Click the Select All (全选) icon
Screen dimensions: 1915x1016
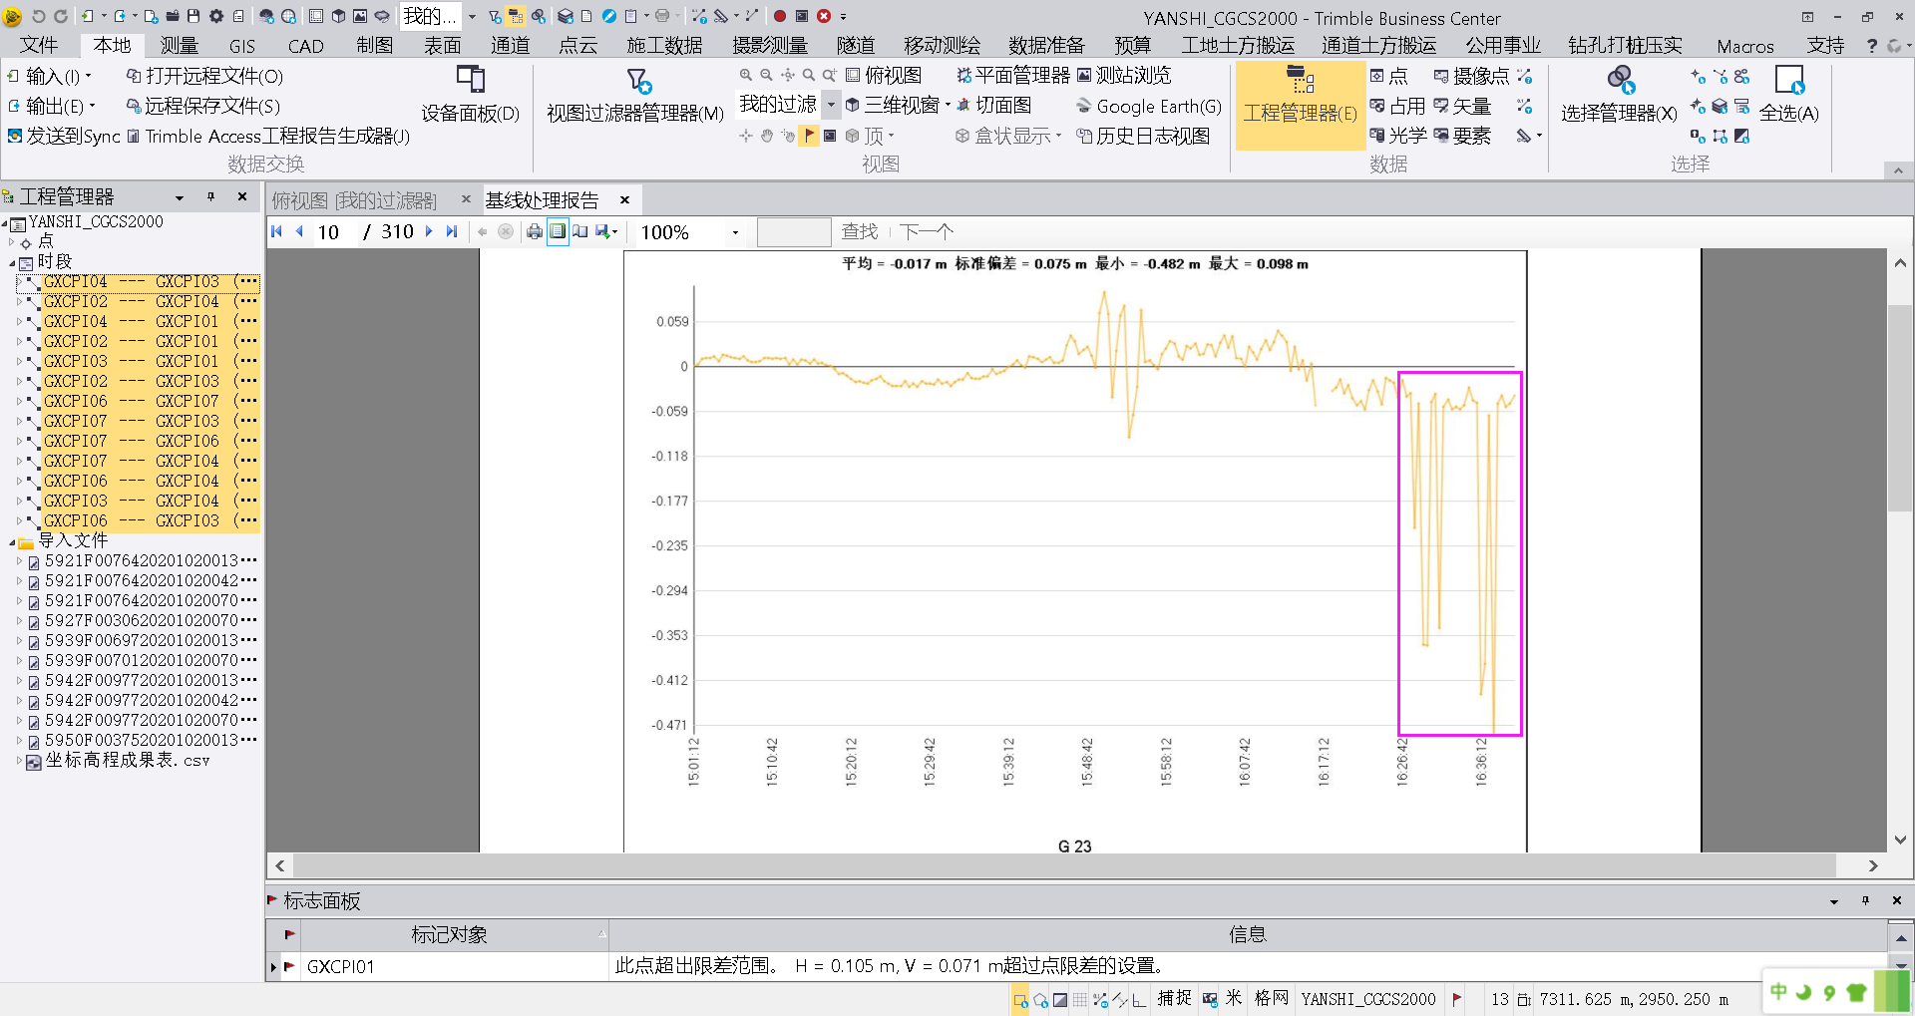click(1789, 82)
